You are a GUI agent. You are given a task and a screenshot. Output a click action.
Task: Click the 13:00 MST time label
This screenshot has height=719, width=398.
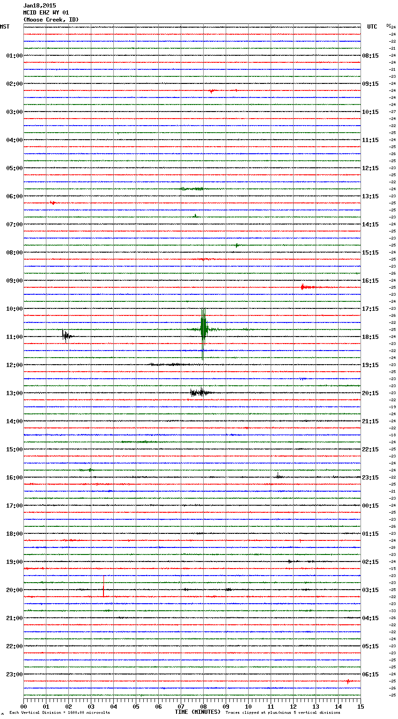pos(14,393)
